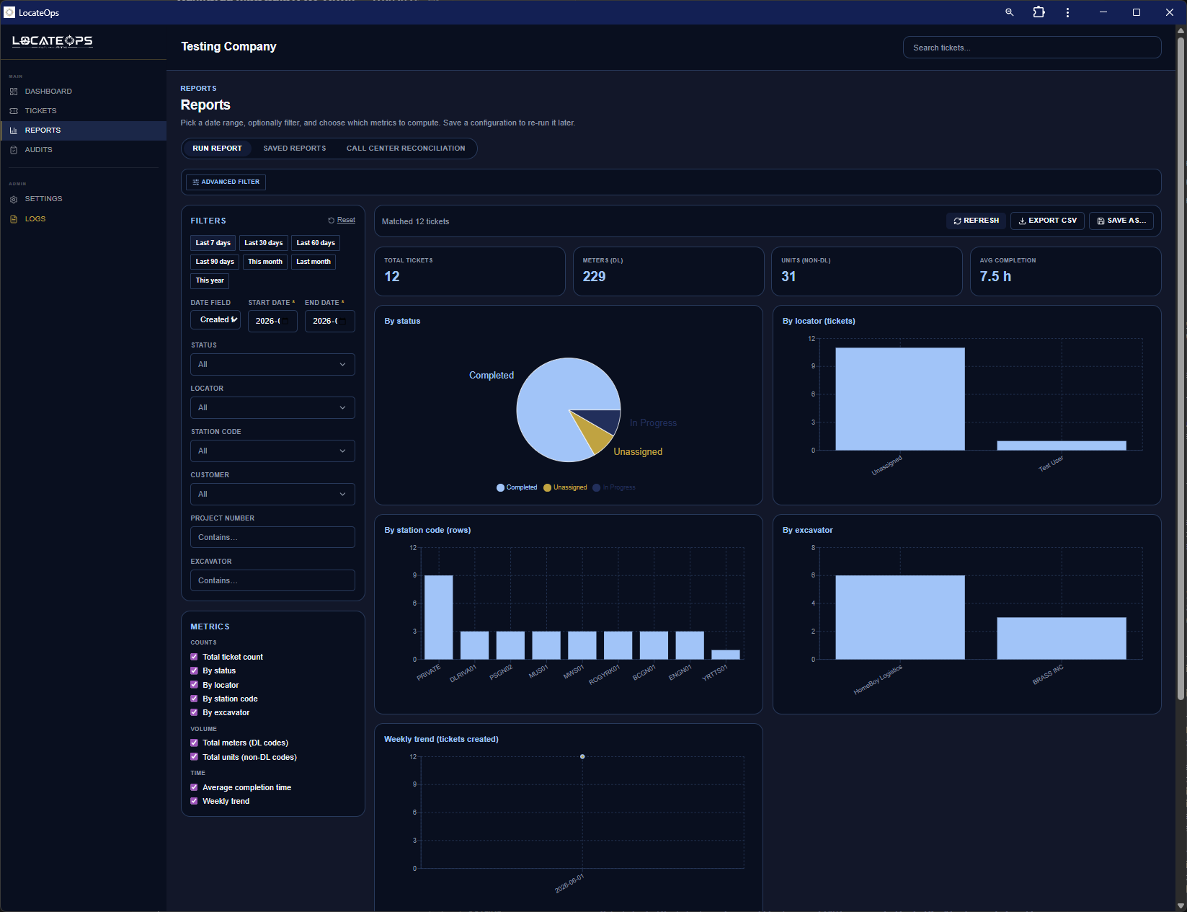Uncheck the By excavator metric
Viewport: 1187px width, 912px height.
pyautogui.click(x=194, y=712)
